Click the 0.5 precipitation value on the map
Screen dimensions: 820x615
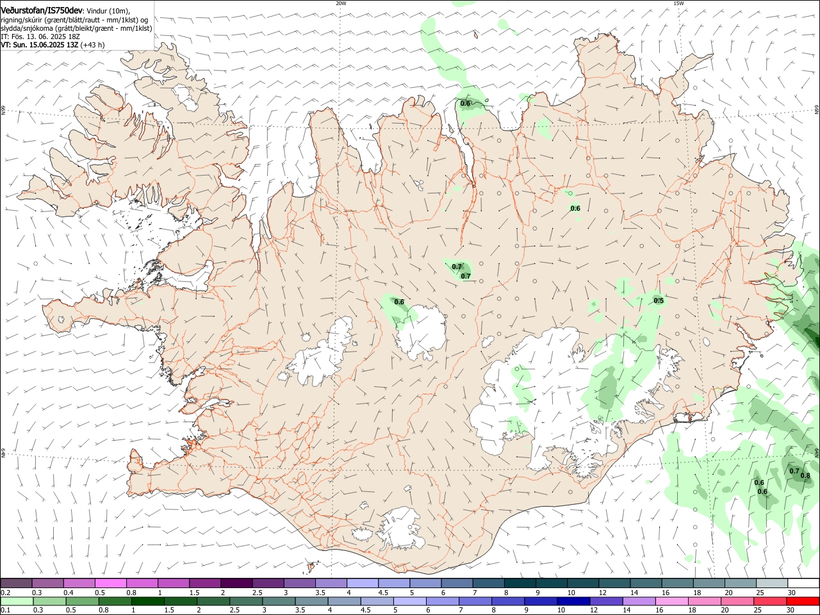(659, 300)
